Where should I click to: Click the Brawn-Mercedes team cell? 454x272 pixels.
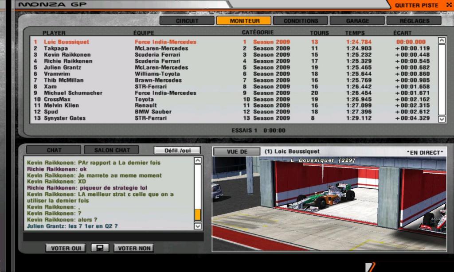click(x=158, y=80)
